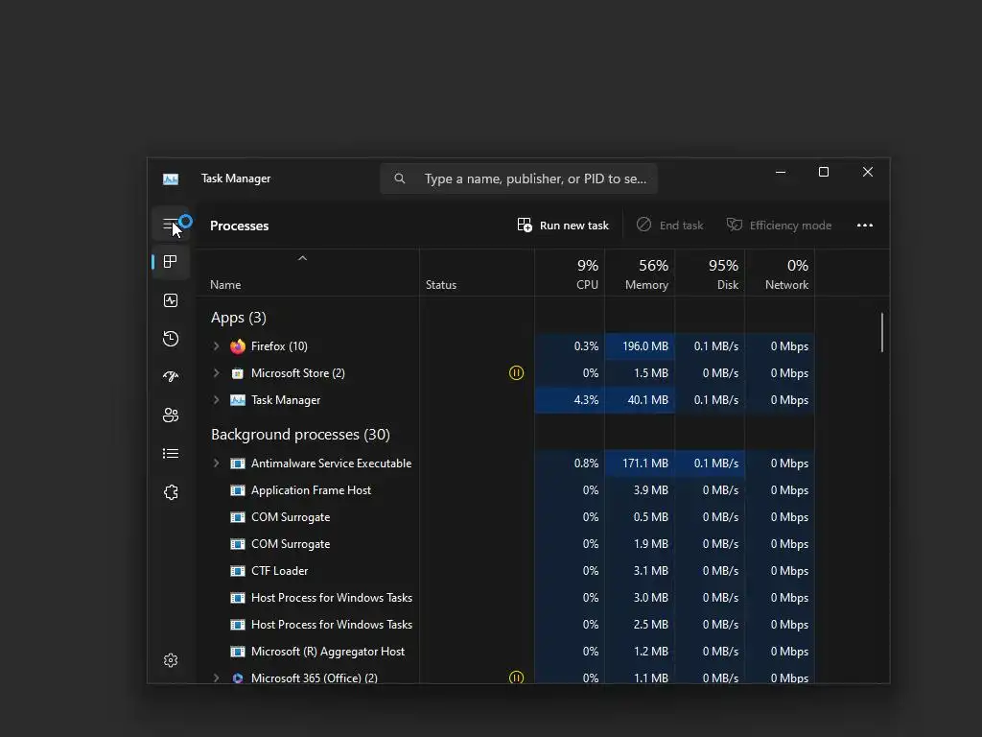The width and height of the screenshot is (982, 737).
Task: Click the Antimalware Service Executable icon
Action: click(238, 464)
